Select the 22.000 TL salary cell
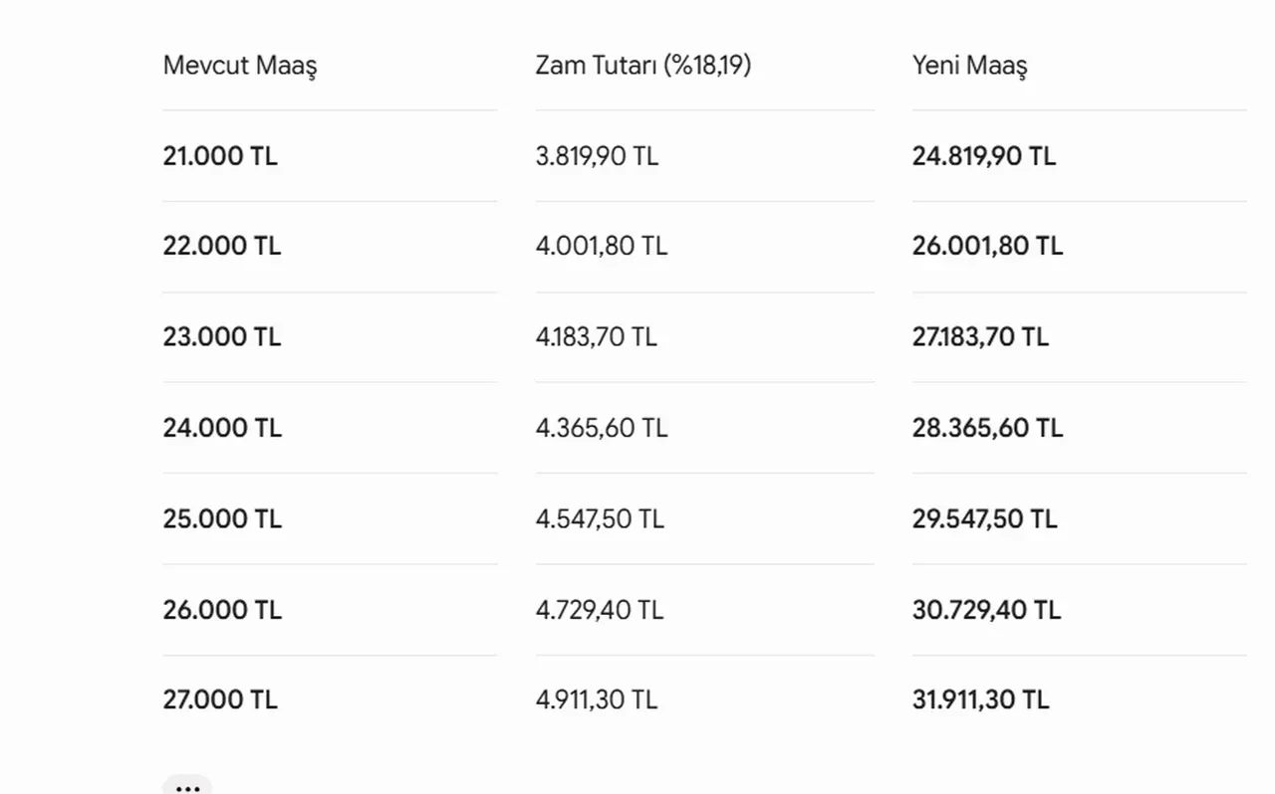 pos(222,246)
